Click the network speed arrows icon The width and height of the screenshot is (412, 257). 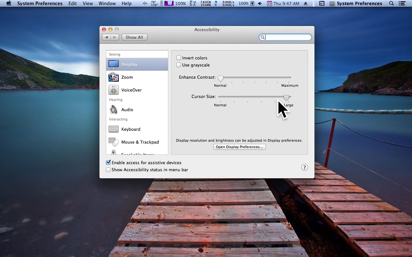pos(215,4)
